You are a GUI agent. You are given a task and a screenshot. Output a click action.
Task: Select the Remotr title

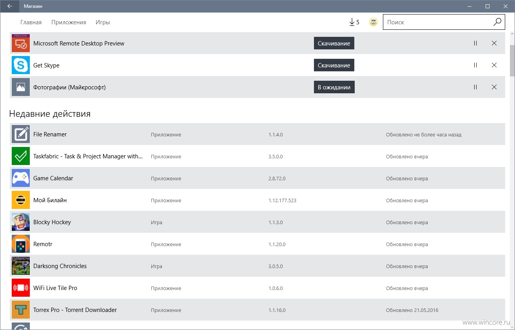pos(43,244)
